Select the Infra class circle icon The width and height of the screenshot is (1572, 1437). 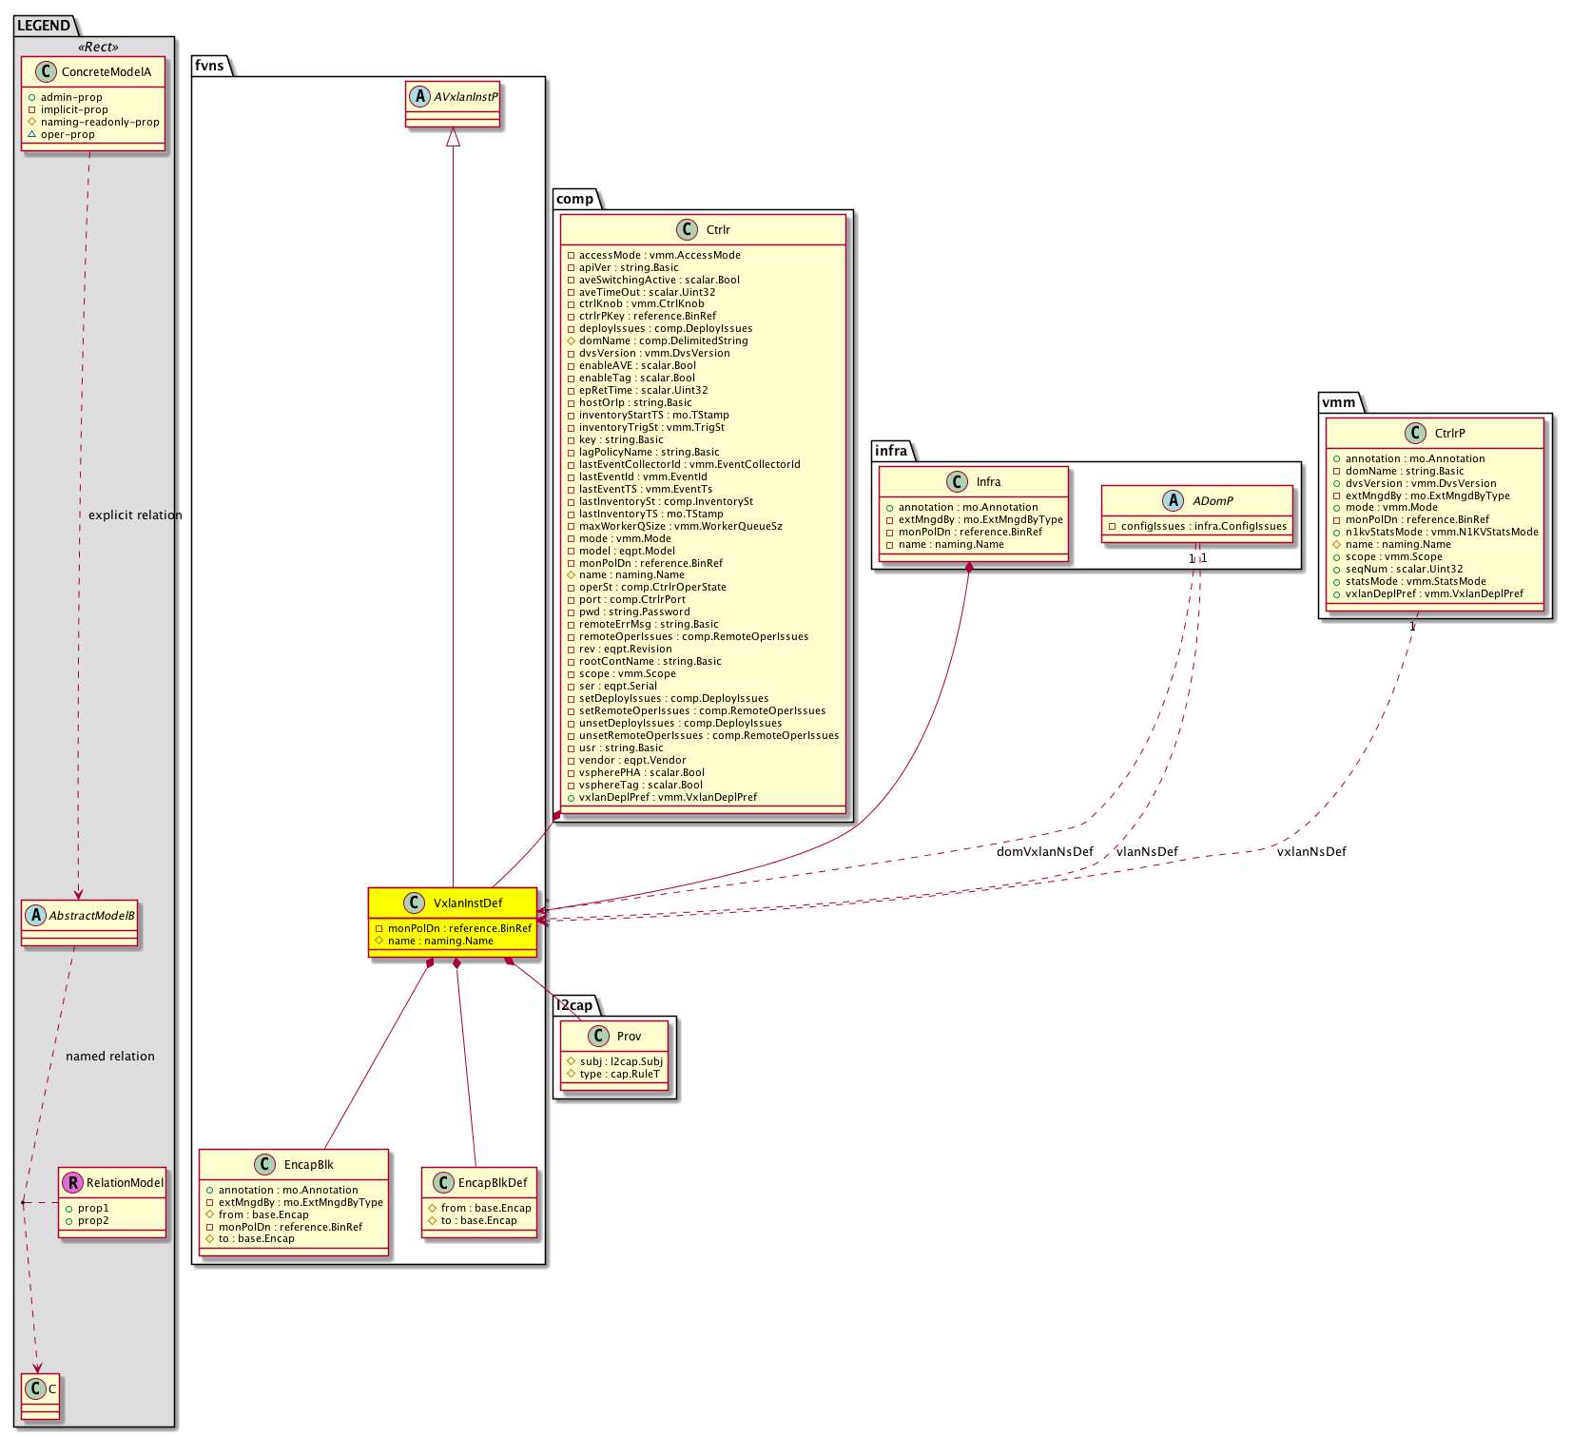[x=957, y=481]
